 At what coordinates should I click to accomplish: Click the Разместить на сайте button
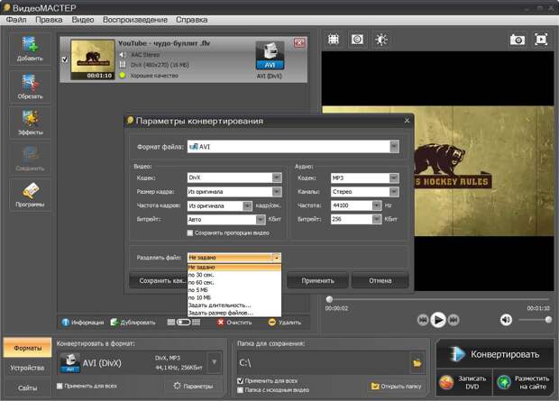(520, 381)
